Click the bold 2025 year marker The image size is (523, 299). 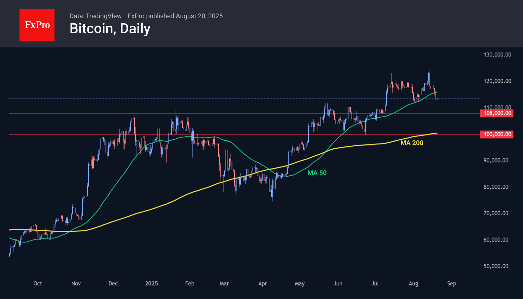tap(151, 283)
